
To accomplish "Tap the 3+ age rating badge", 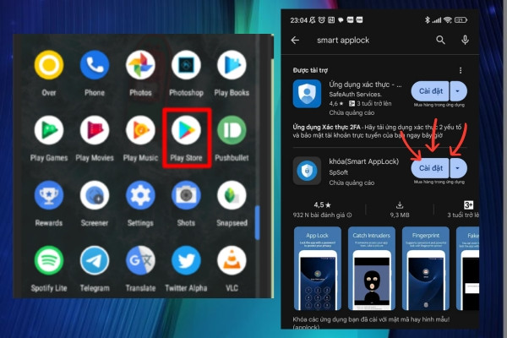I will click(468, 205).
